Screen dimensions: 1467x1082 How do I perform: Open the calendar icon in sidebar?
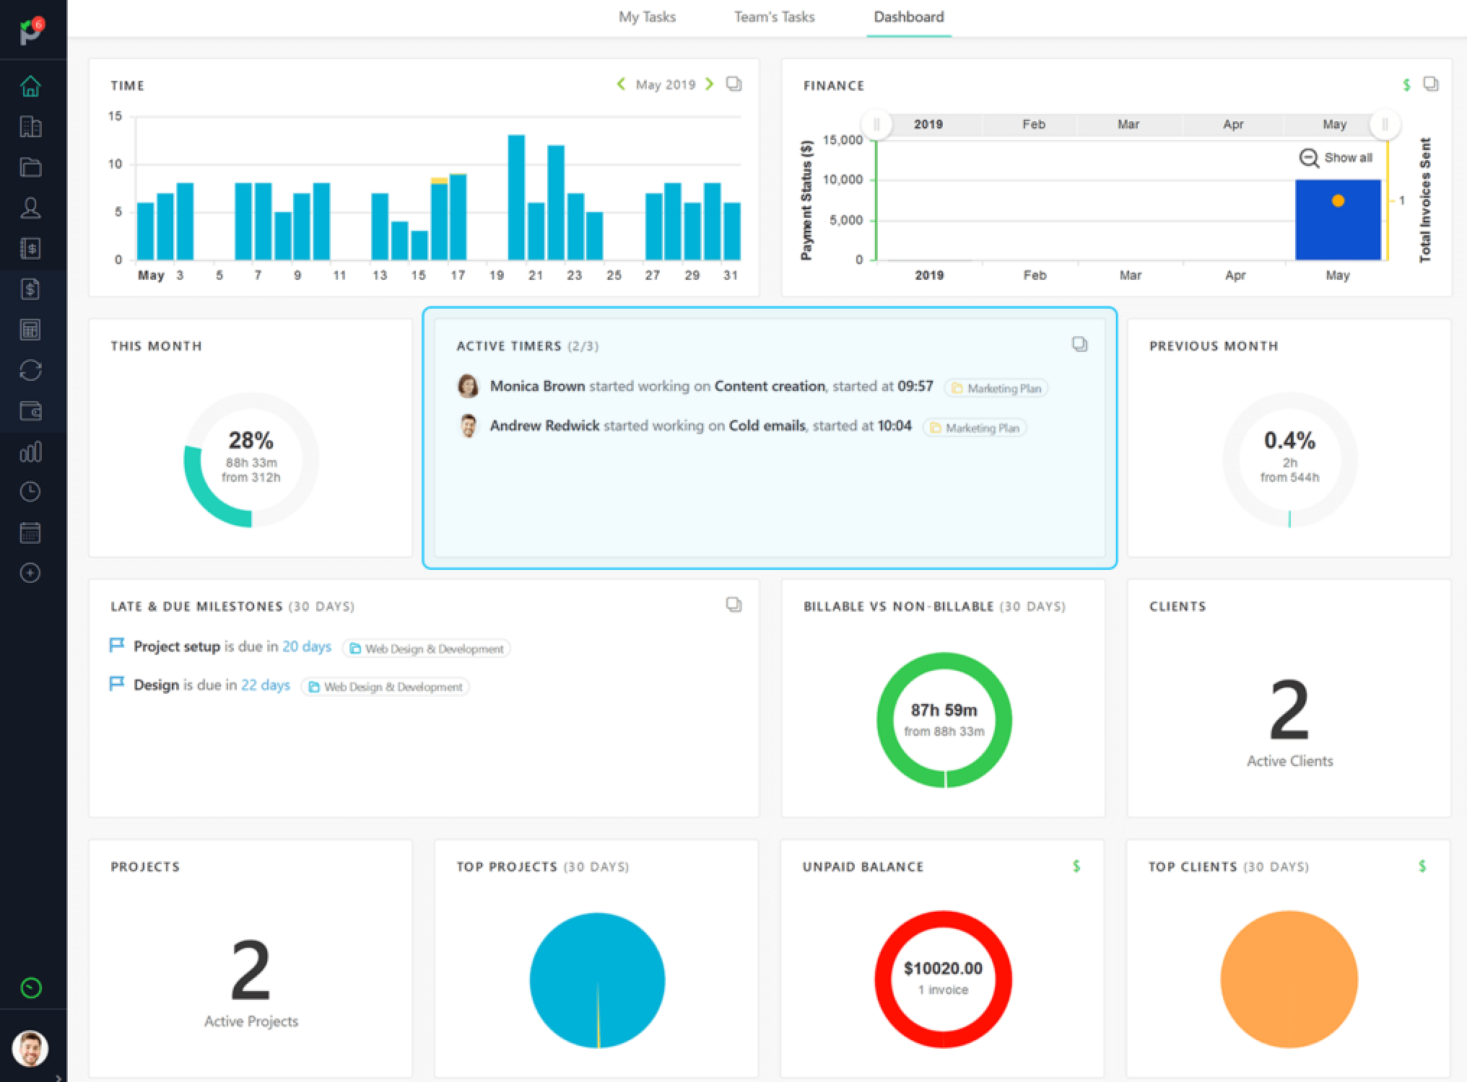(30, 533)
